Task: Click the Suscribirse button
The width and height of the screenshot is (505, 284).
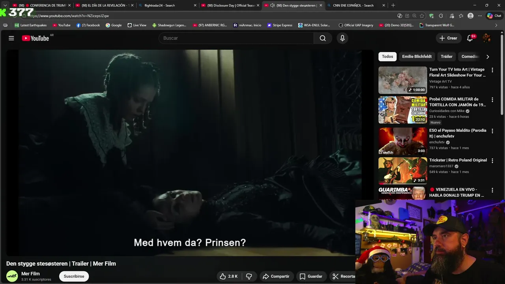Action: 74,276
